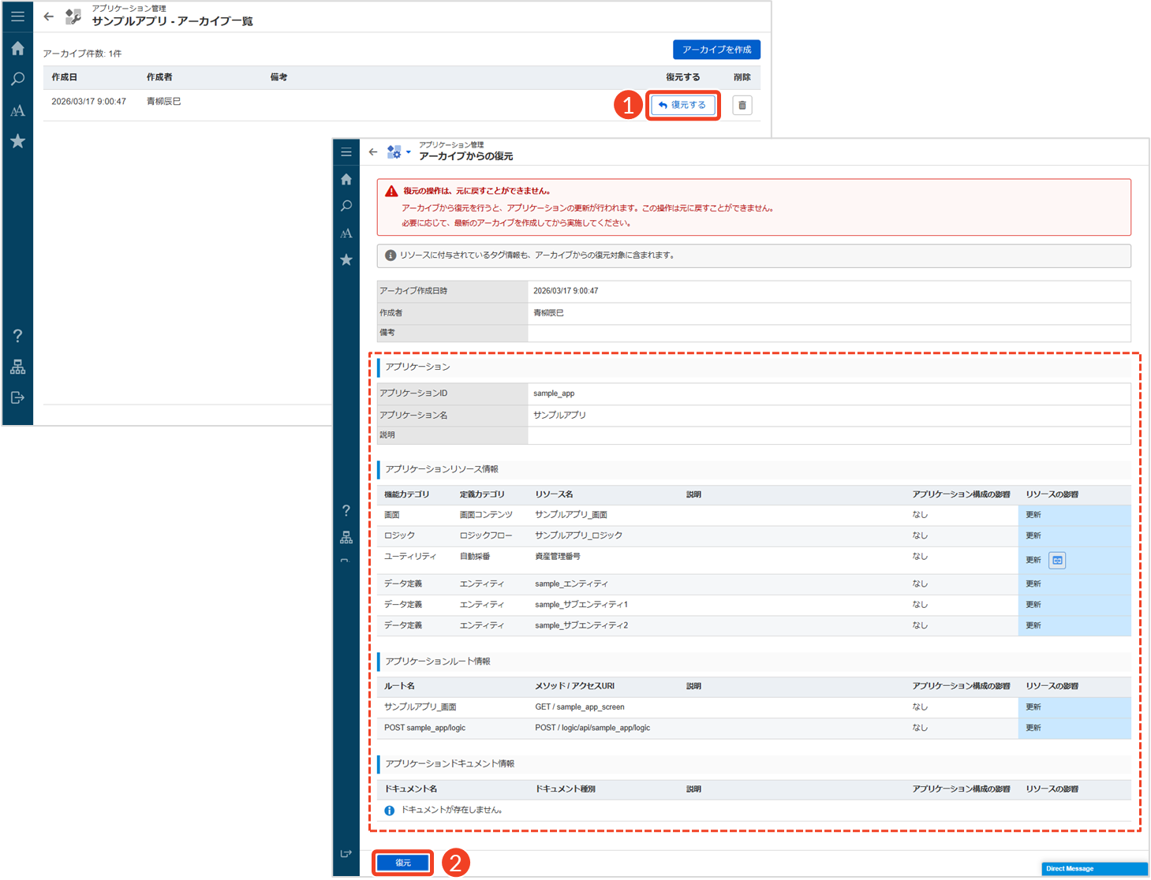Open the detail icon beside 資産管理番号 更新
Screen dimensions: 1151x880
(x=1057, y=560)
